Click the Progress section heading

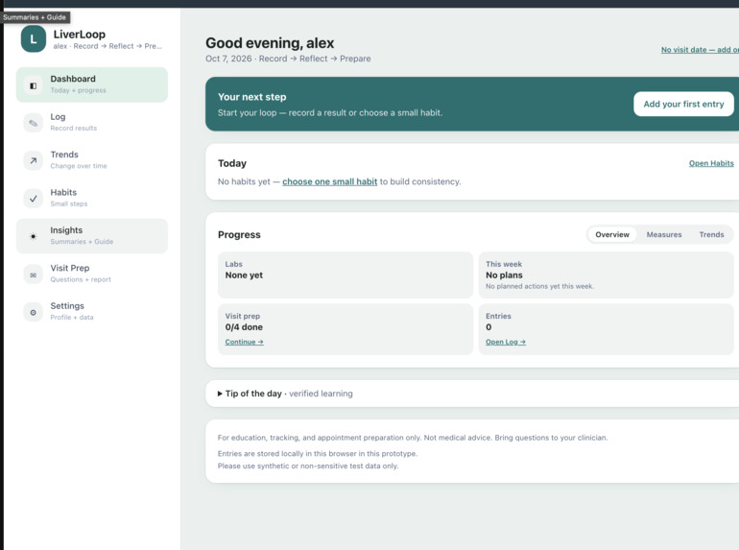(239, 235)
